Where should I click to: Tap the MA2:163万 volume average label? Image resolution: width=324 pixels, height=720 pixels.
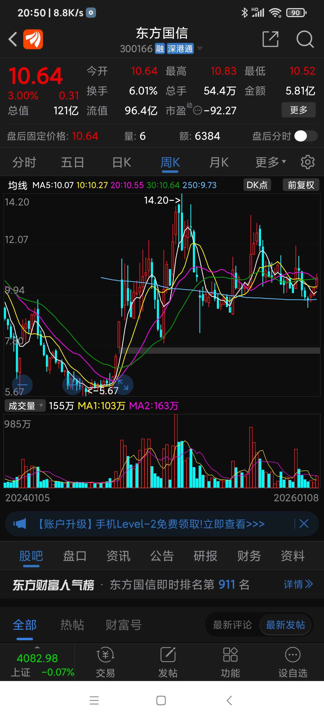pyautogui.click(x=154, y=406)
